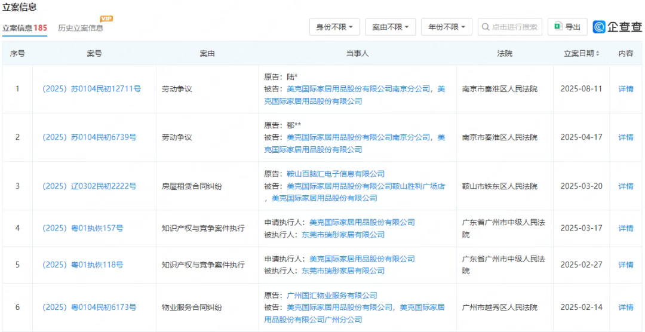The height and width of the screenshot is (332, 645).
Task: Click the 企查查 logo
Action: pyautogui.click(x=618, y=27)
